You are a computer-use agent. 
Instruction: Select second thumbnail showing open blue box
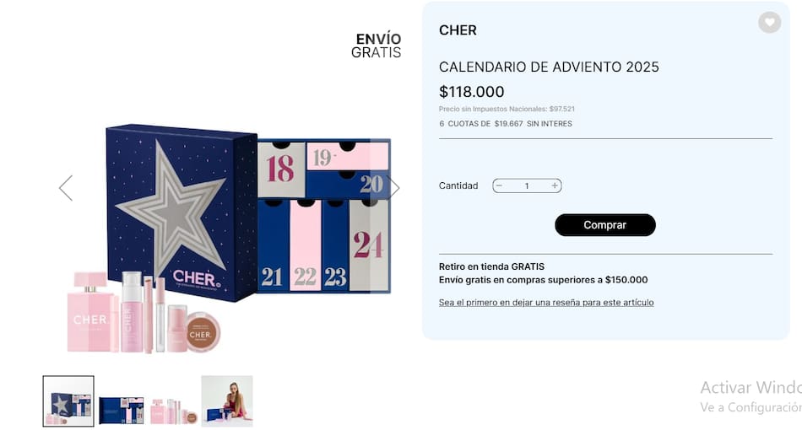coord(122,400)
